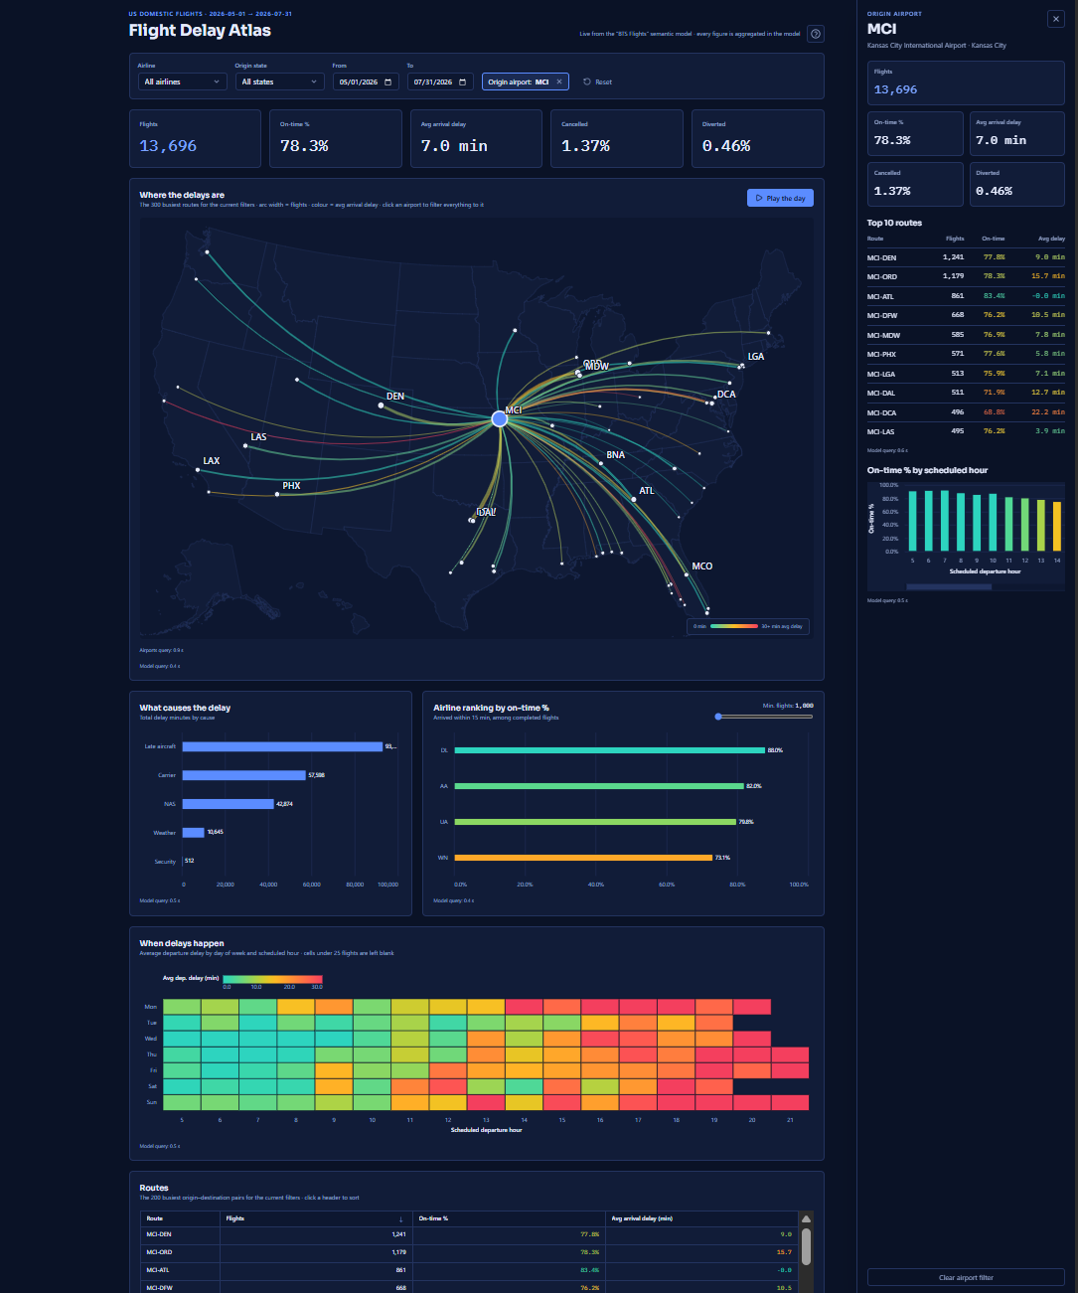Image resolution: width=1078 pixels, height=1293 pixels.
Task: Select MCI-MDW row in Top 10 routes
Action: pos(966,335)
